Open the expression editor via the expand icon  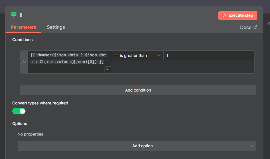pyautogui.click(x=108, y=70)
